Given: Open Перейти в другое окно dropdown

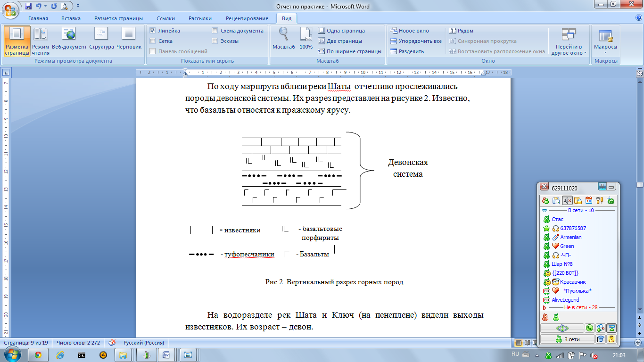Looking at the screenshot, I should tap(569, 41).
